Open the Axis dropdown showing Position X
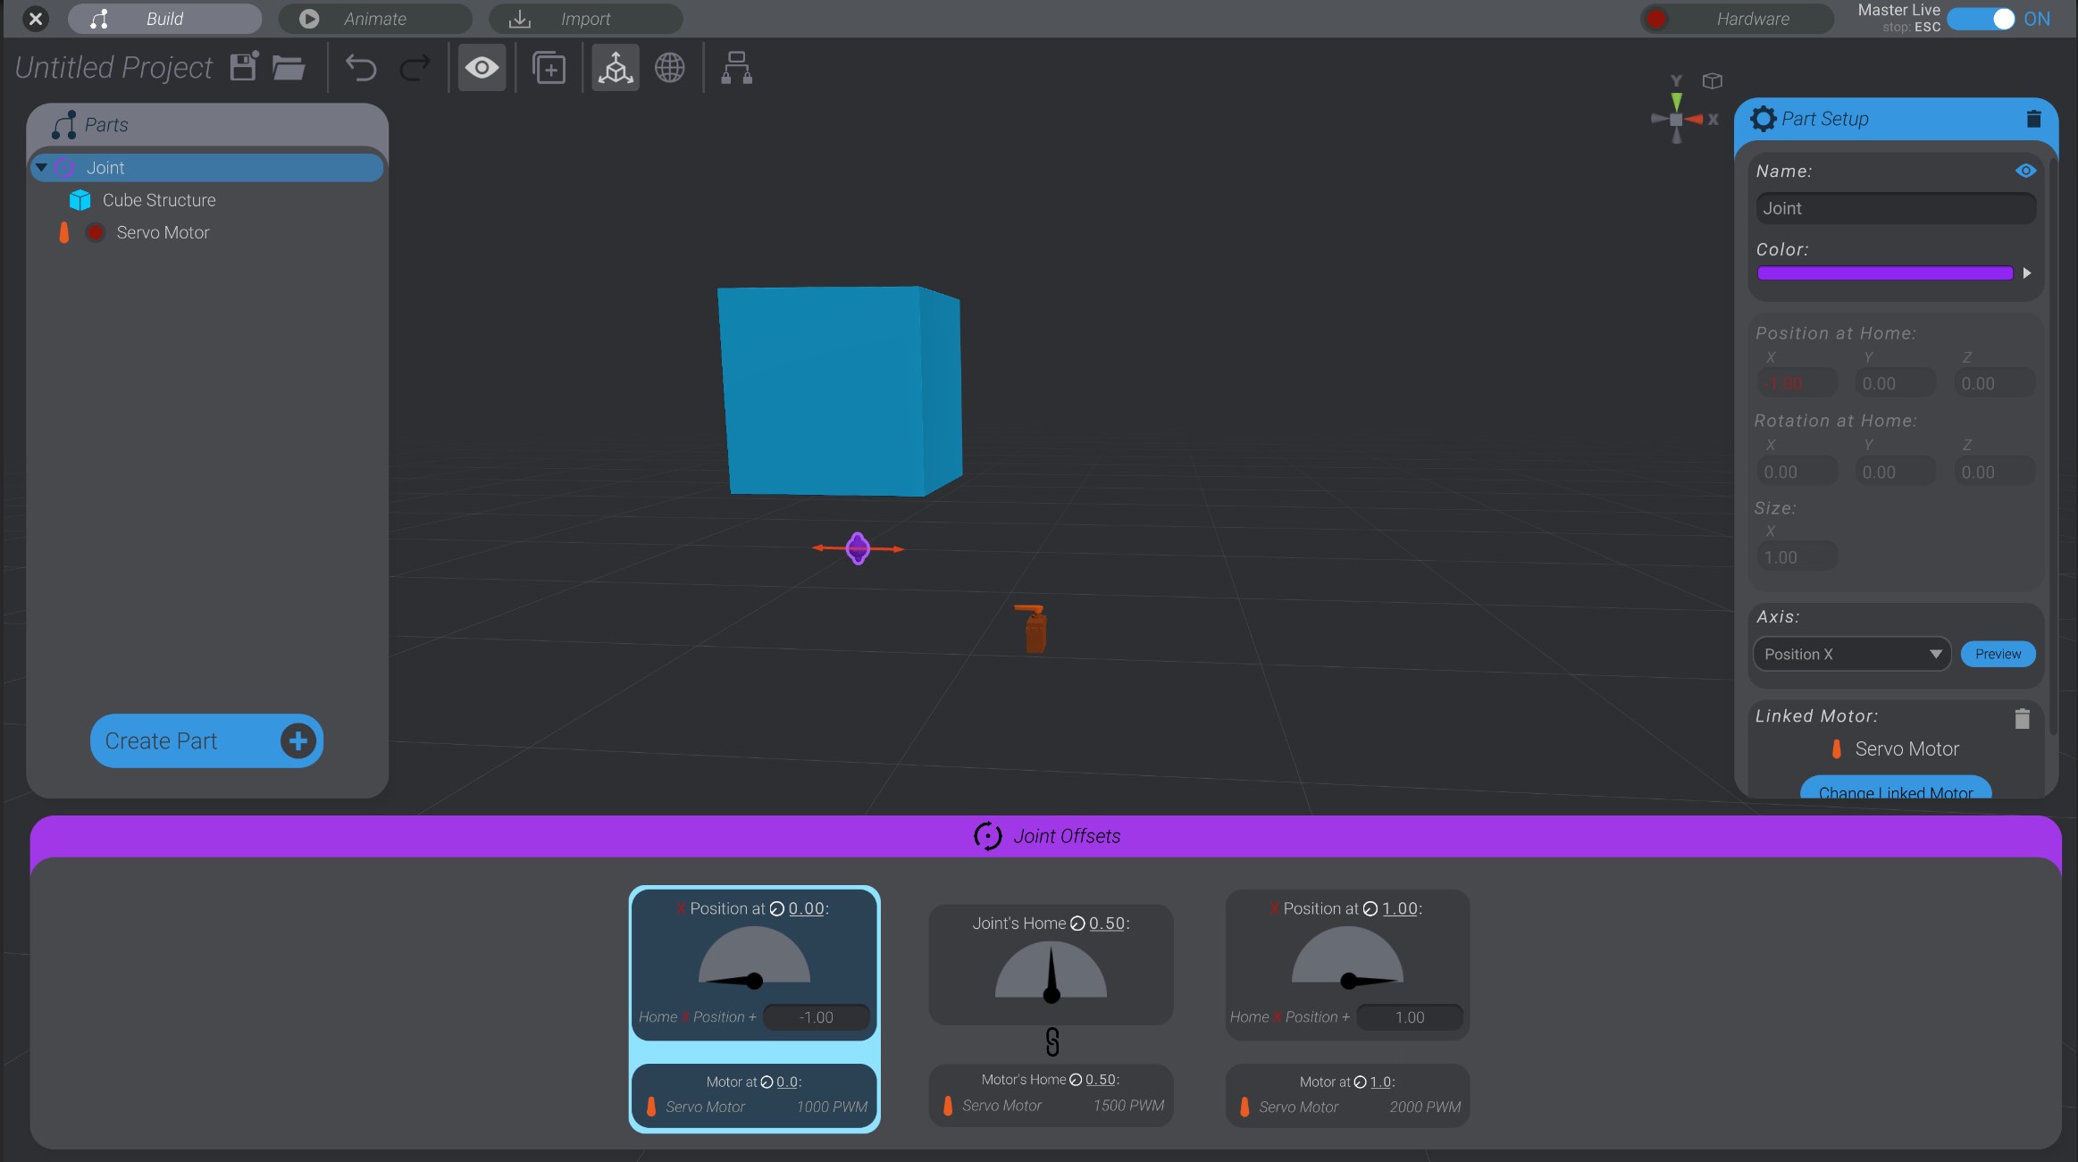The height and width of the screenshot is (1162, 2078). 1850,654
